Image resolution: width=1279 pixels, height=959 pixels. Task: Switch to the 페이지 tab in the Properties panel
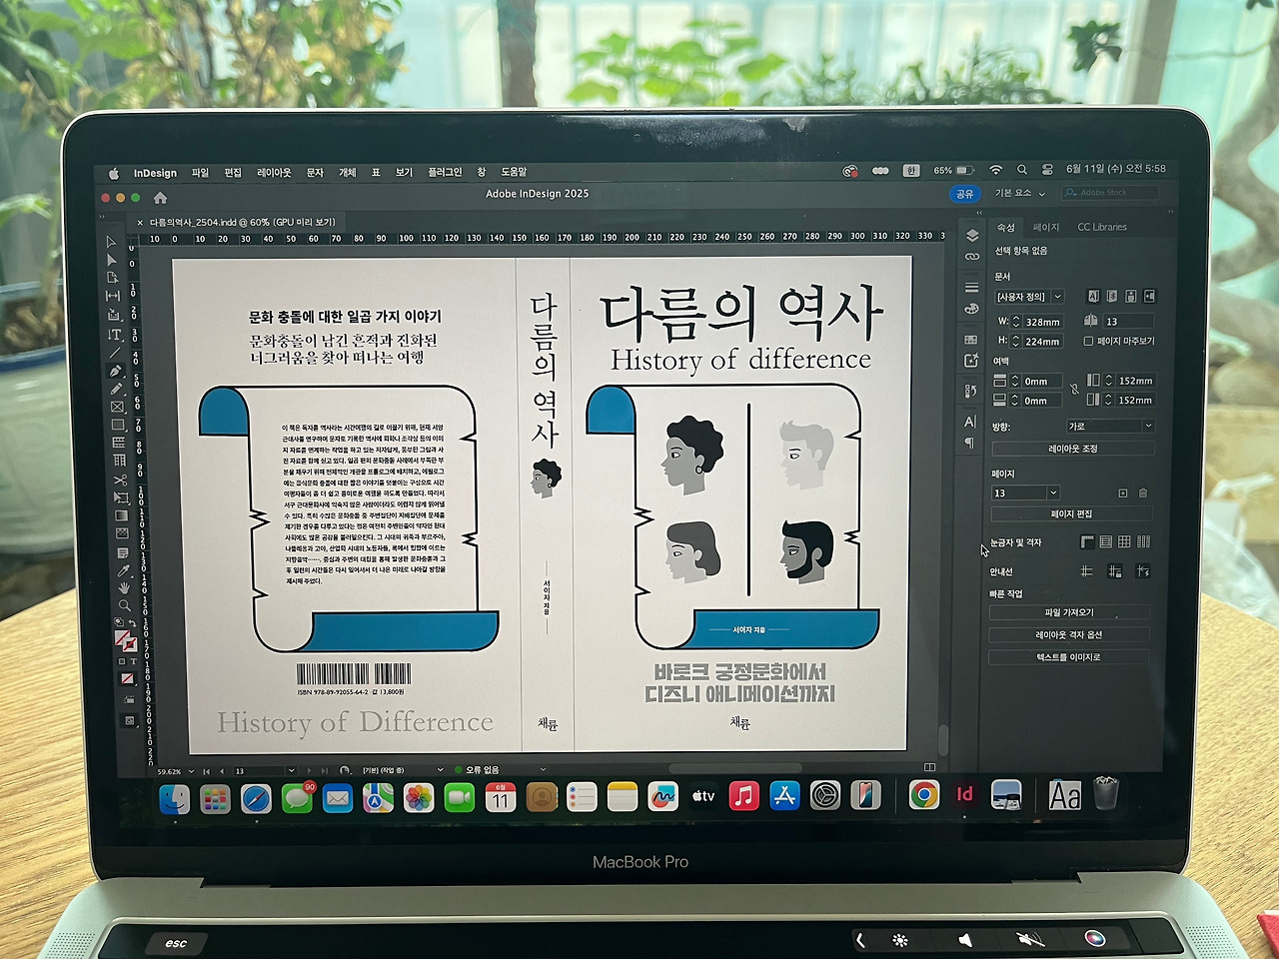(1046, 227)
